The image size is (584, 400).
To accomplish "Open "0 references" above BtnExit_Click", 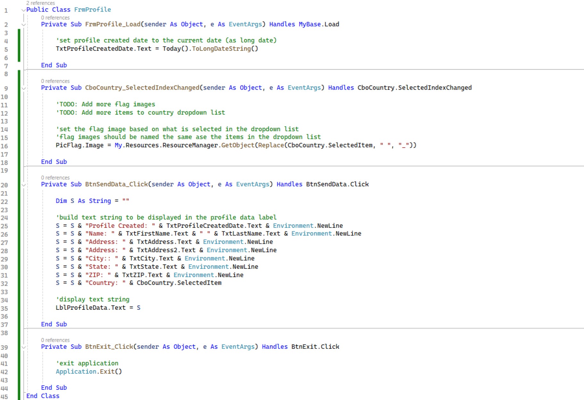I will point(55,340).
